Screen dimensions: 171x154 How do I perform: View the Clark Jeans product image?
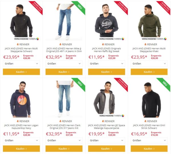click(x=64, y=98)
